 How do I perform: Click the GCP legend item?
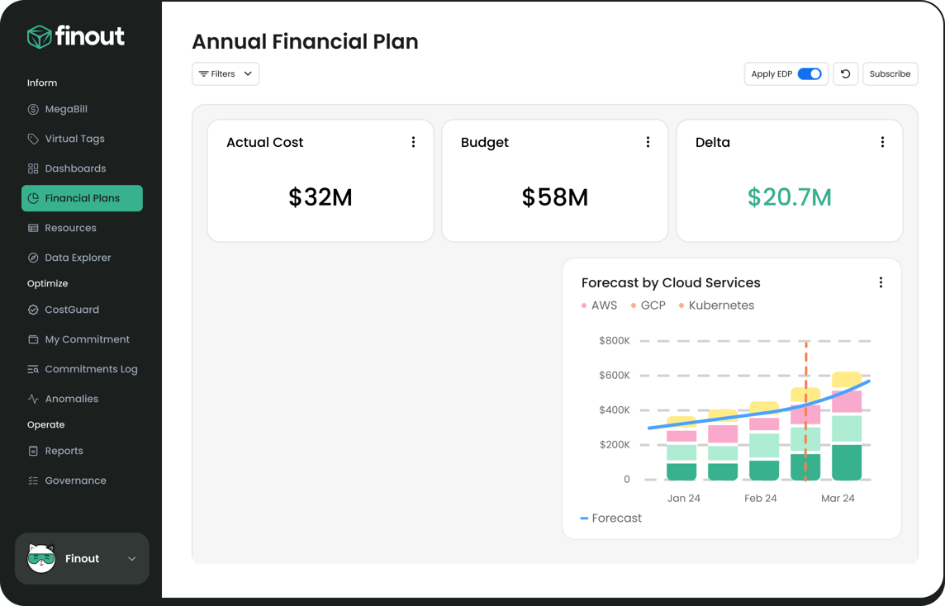[648, 305]
